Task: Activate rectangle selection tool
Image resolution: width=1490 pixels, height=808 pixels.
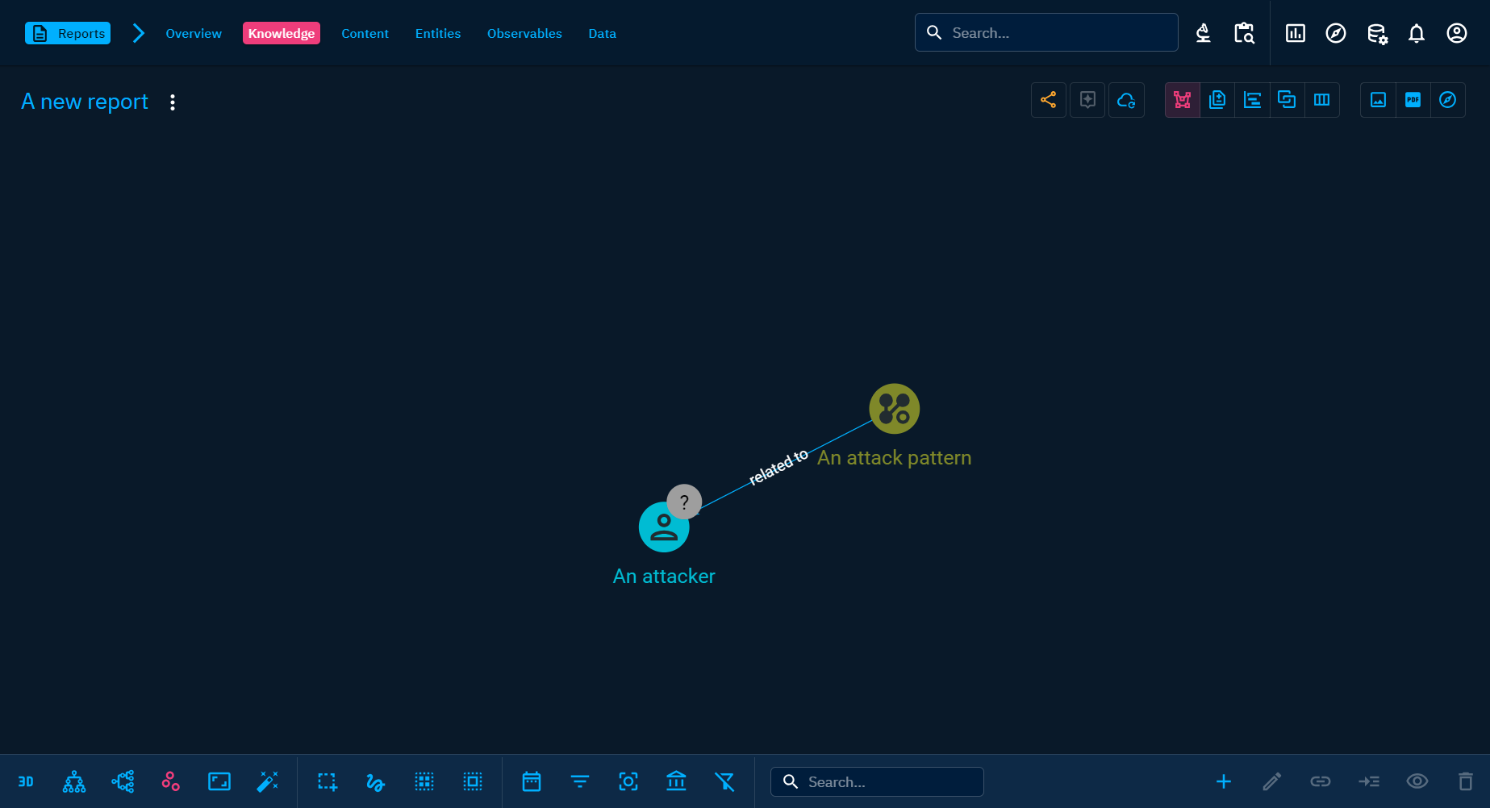Action: coord(328,781)
